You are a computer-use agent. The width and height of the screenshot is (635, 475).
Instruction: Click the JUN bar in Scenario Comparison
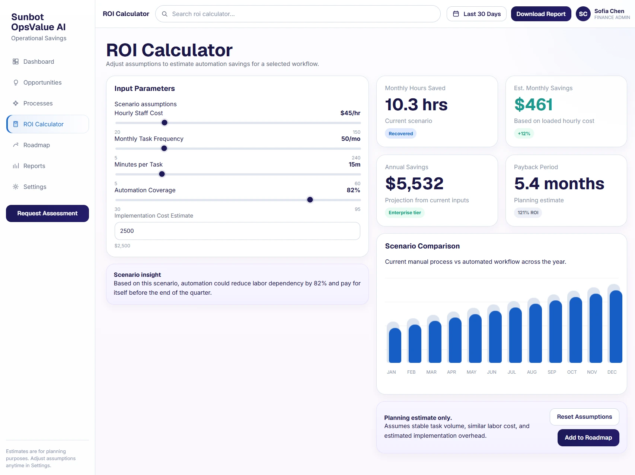pos(495,336)
